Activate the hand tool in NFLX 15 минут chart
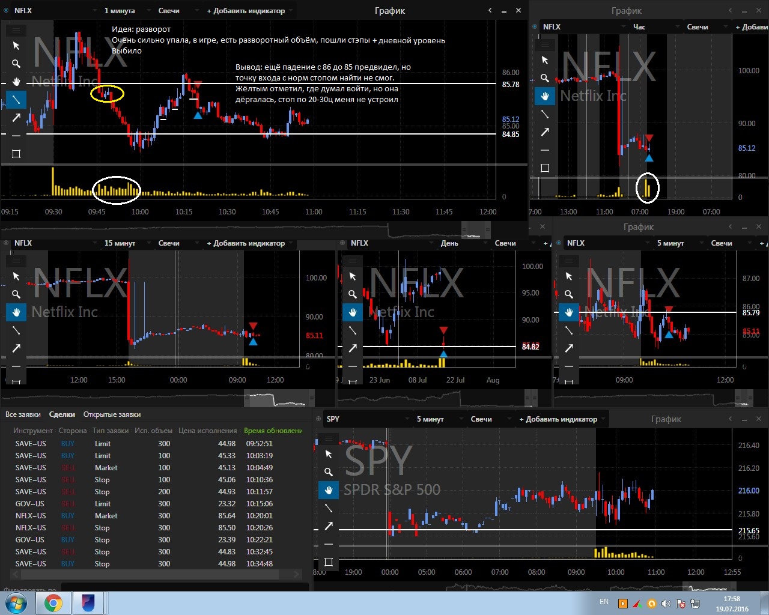Image resolution: width=769 pixels, height=615 pixels. click(16, 312)
